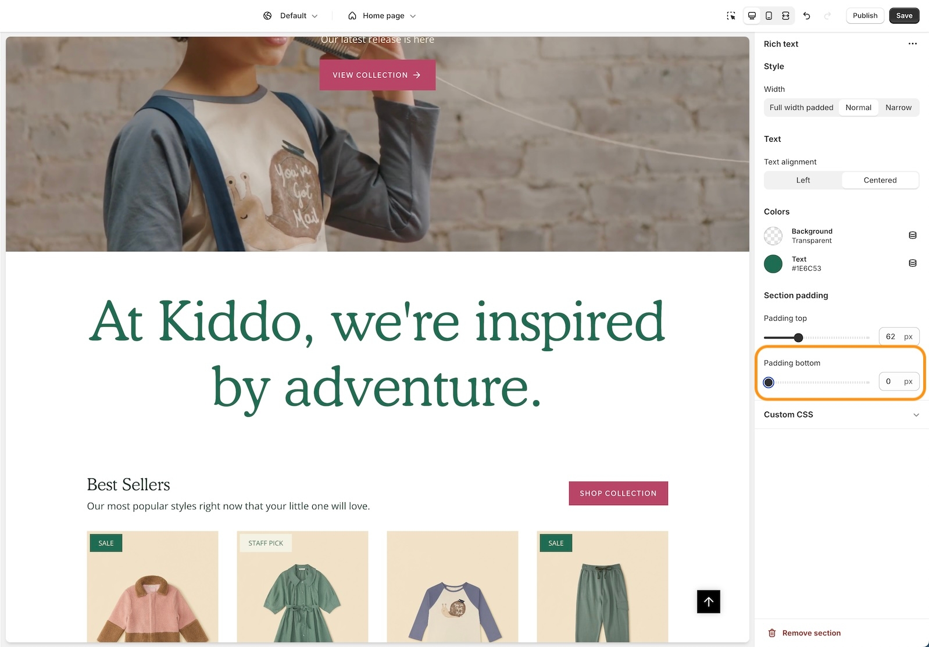
Task: Set width to Narrow
Action: [898, 108]
